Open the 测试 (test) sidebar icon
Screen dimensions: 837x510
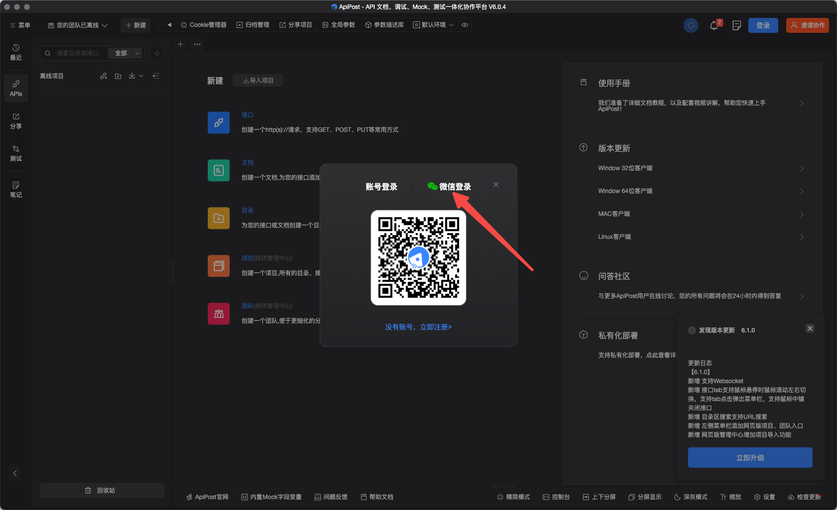click(16, 153)
